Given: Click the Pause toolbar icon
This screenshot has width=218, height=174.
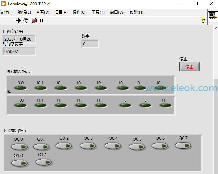Looking at the screenshot, I should point(41,21).
